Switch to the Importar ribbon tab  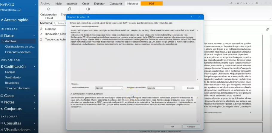(72, 4)
